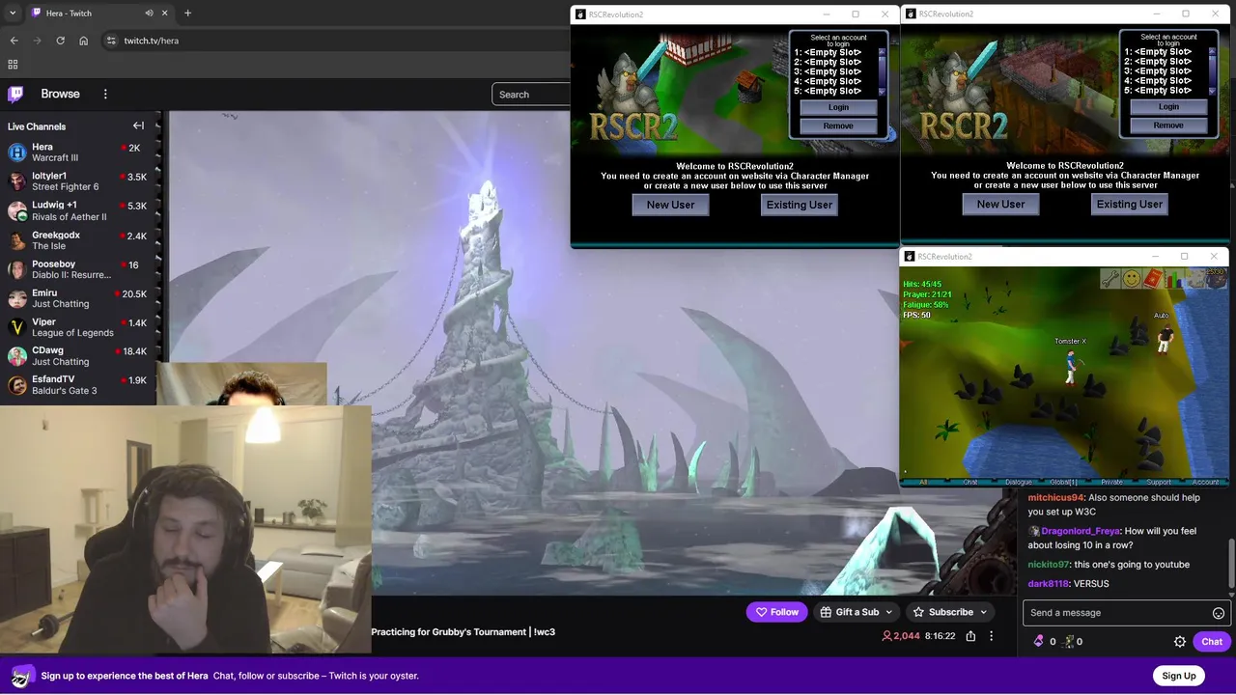Open a new browser tab
Viewport: 1236px width, 695px height.
[x=187, y=14]
